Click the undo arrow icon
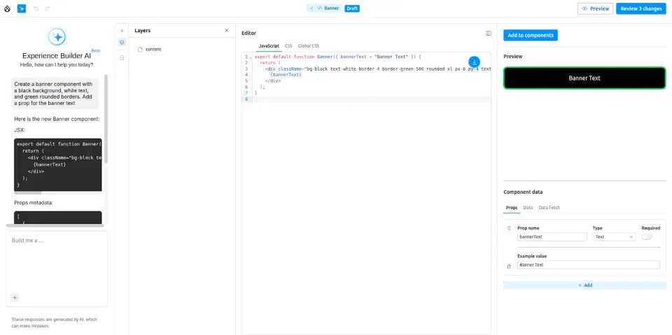The image size is (672, 335). point(36,8)
